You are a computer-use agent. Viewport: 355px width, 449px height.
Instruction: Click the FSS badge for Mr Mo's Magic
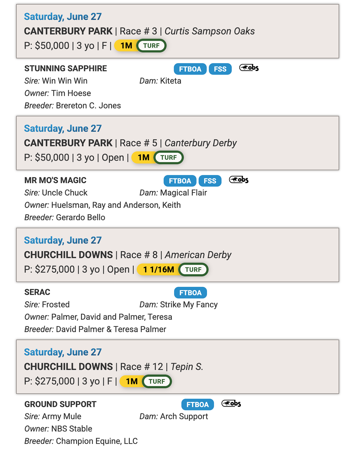[210, 181]
